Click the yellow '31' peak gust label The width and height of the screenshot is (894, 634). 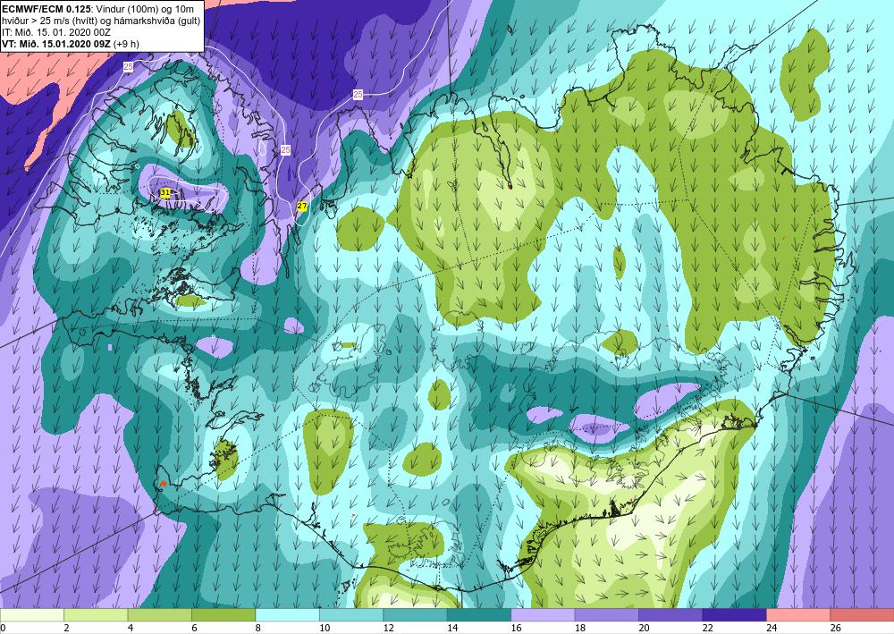coord(165,193)
